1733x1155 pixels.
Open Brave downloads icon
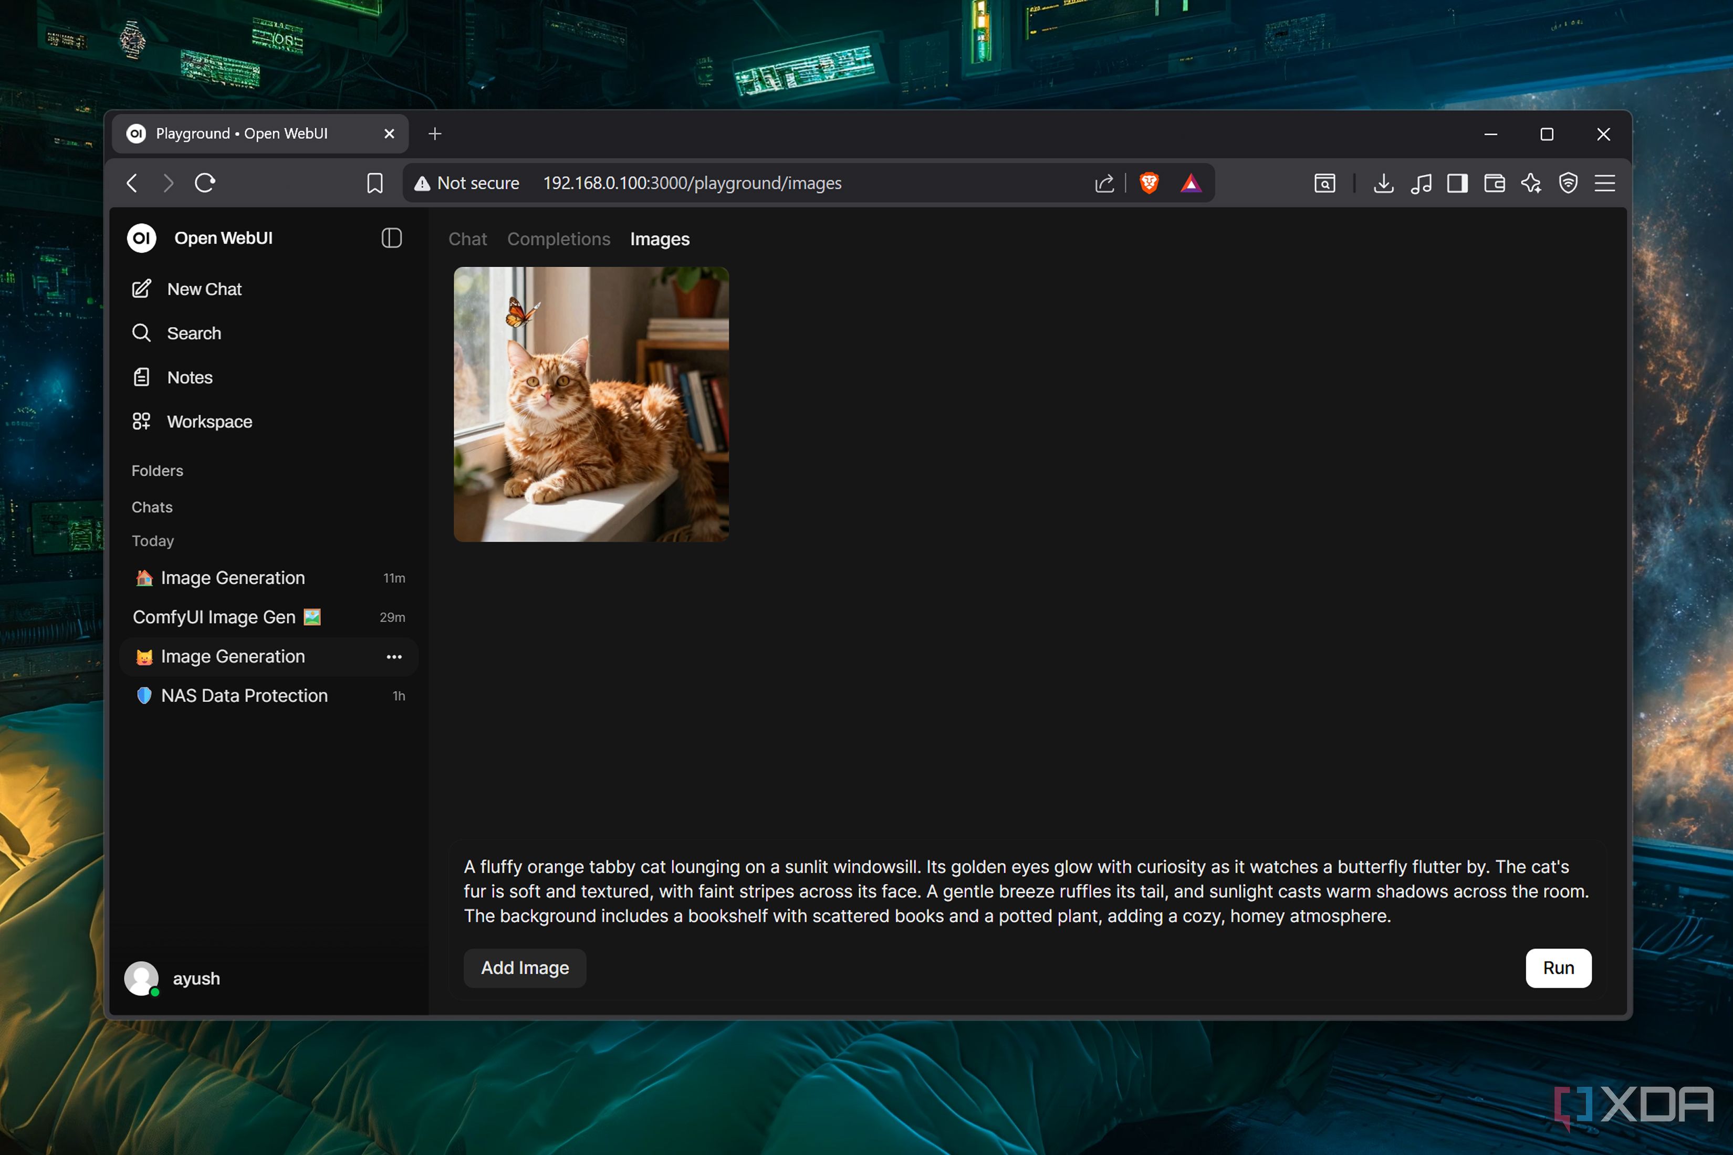(1383, 183)
